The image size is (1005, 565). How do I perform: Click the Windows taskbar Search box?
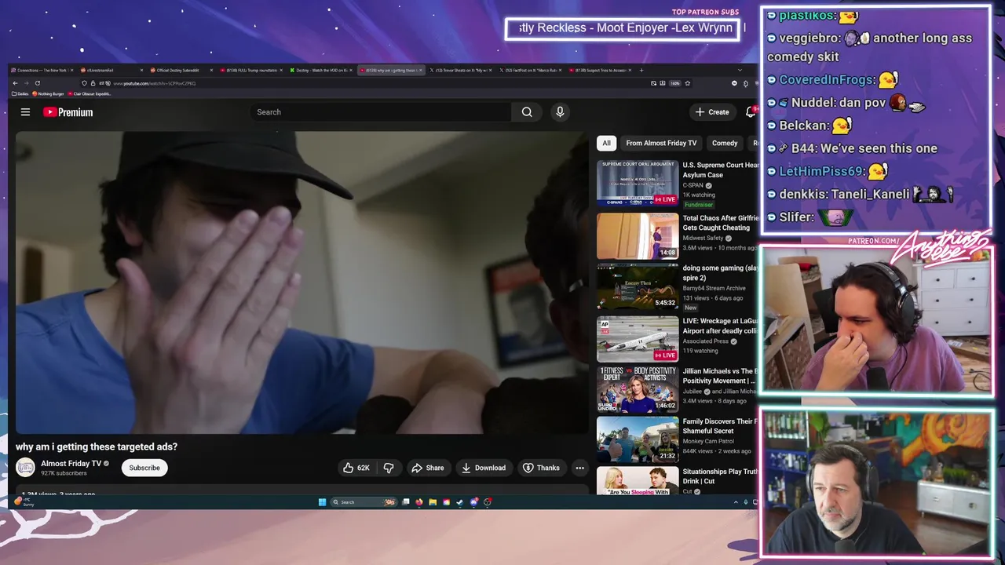(x=364, y=502)
